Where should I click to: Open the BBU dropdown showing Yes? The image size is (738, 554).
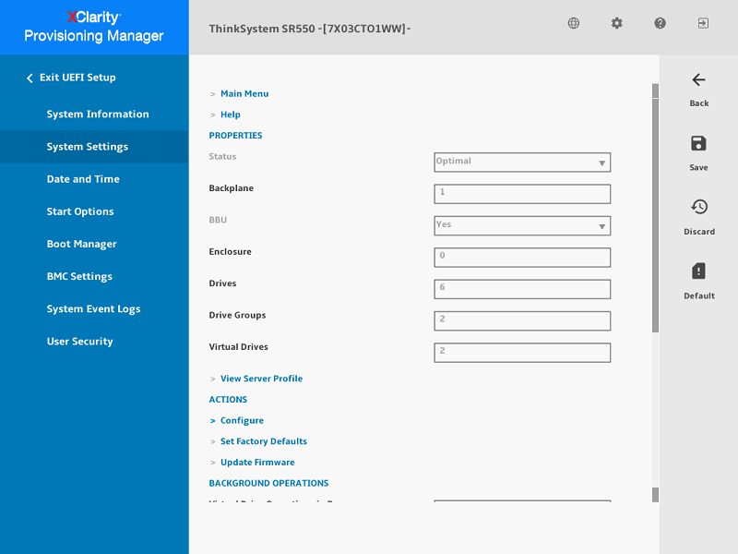click(x=522, y=225)
